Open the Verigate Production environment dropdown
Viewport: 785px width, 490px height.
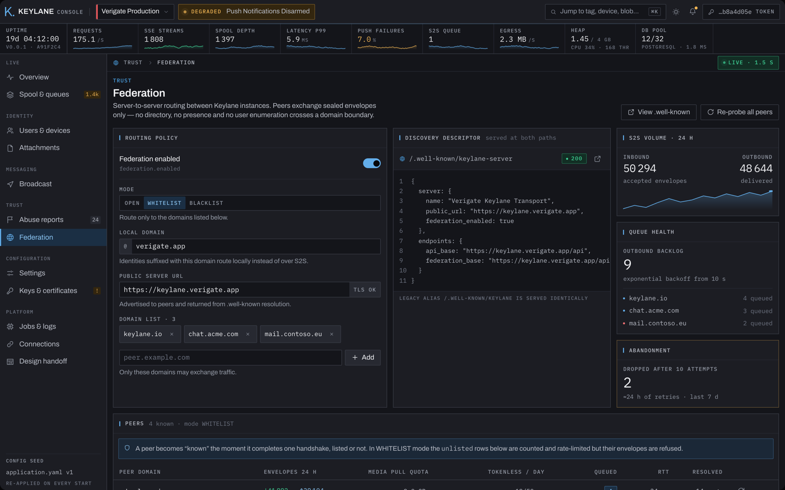[135, 12]
